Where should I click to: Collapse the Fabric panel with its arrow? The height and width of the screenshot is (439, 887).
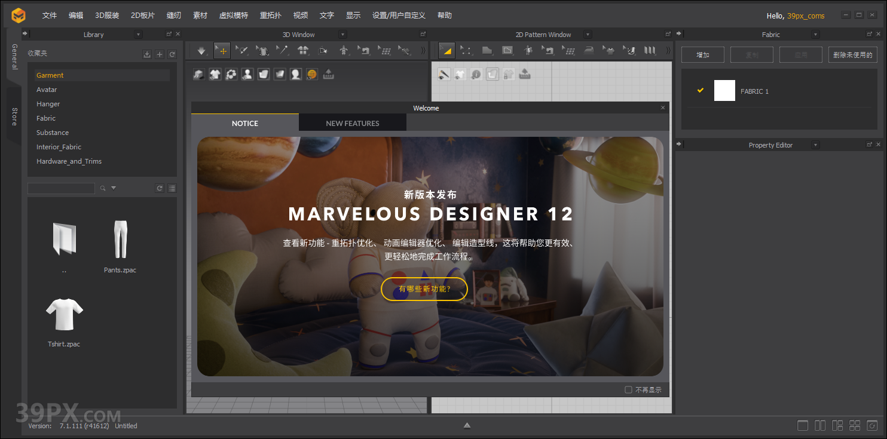pos(679,34)
